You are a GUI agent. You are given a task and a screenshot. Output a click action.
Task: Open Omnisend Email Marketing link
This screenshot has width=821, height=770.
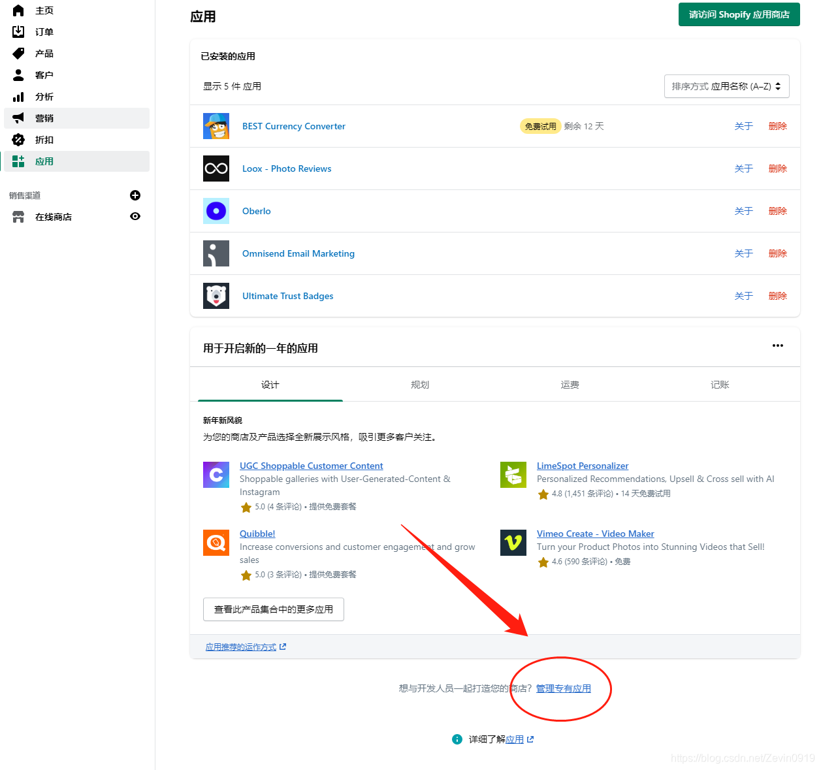tap(298, 253)
